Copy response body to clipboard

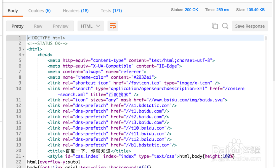click(x=214, y=26)
